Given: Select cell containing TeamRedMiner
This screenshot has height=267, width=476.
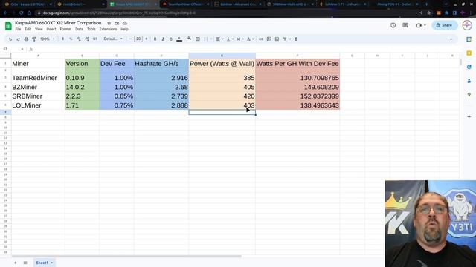Looking at the screenshot, I should (x=38, y=78).
